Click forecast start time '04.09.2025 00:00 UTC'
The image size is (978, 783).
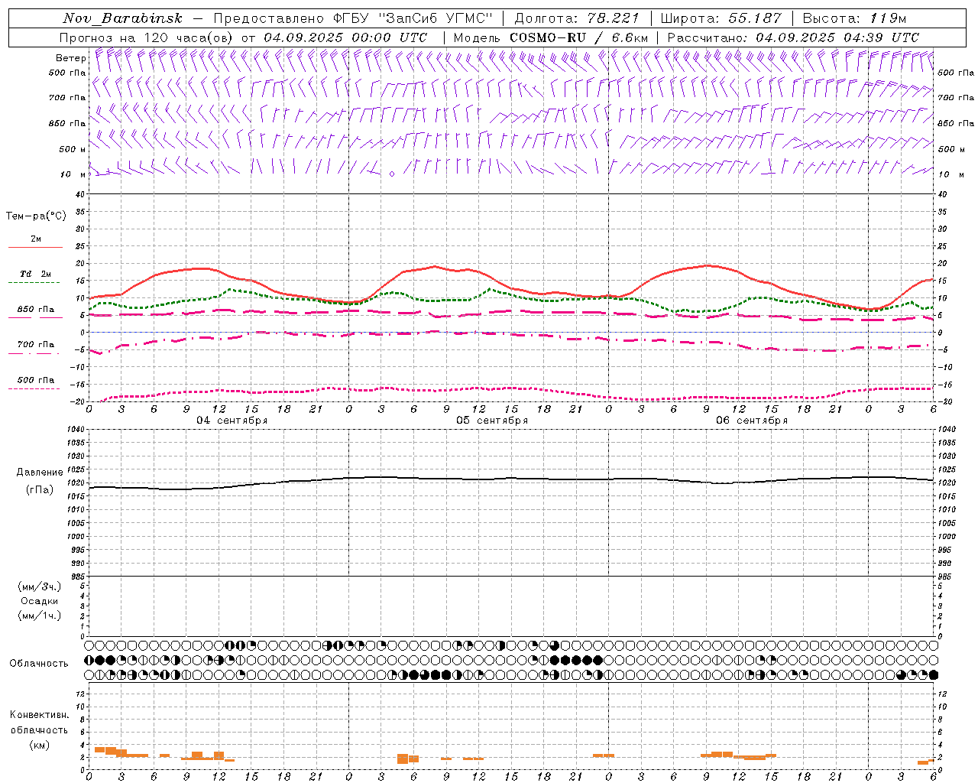click(345, 37)
